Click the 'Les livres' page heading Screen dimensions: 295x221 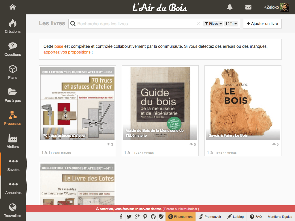pyautogui.click(x=52, y=23)
